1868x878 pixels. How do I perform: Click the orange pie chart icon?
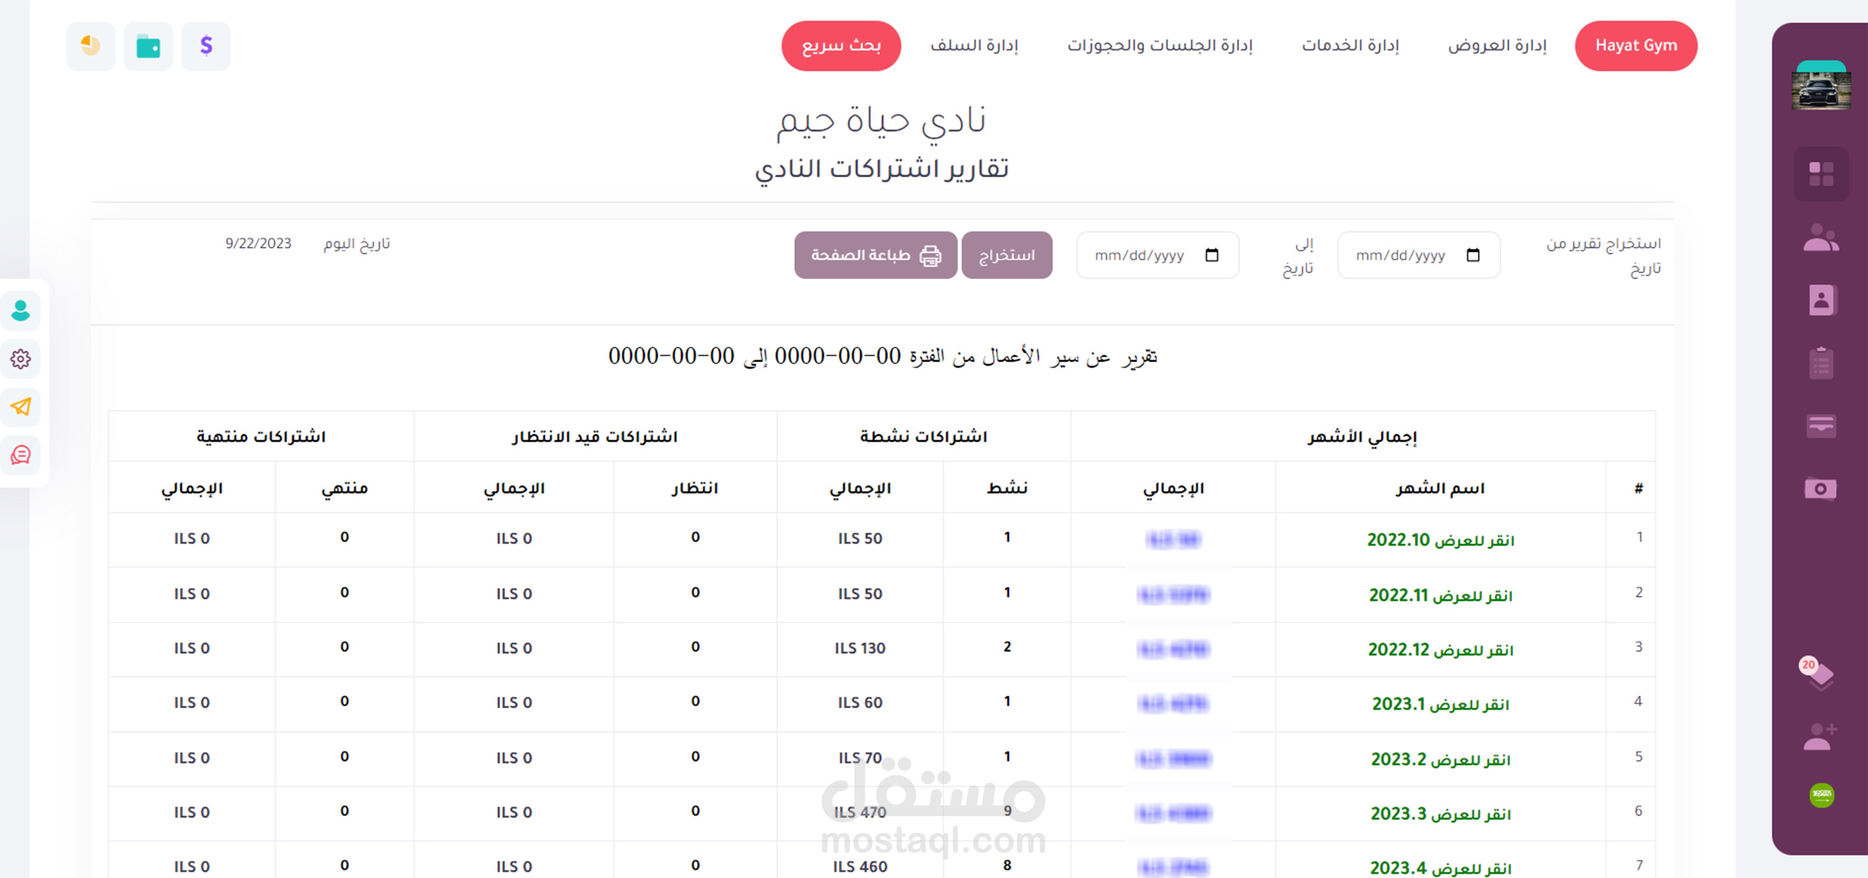point(91,46)
